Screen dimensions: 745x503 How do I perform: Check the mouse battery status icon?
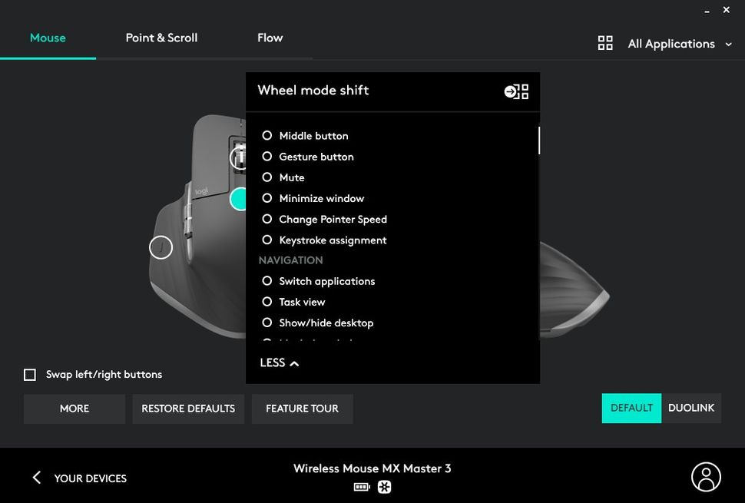point(361,487)
